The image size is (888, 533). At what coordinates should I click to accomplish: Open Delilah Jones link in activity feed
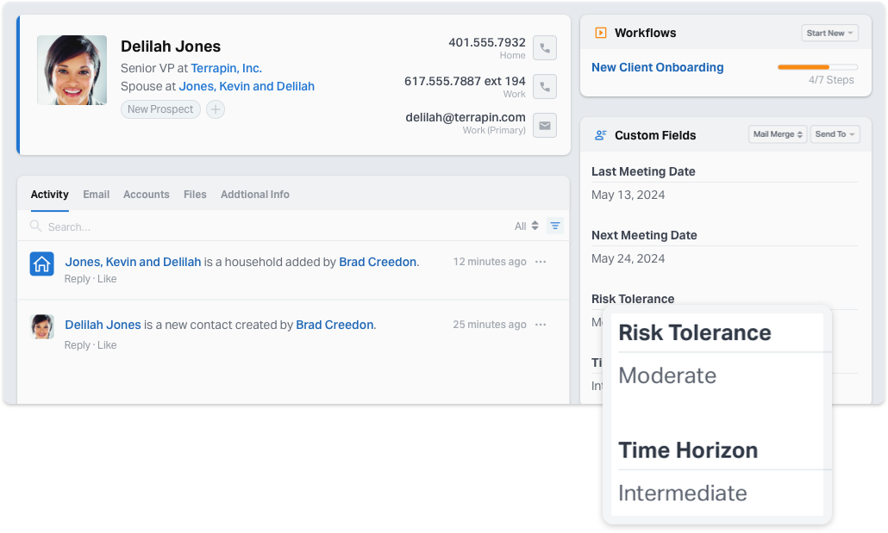(103, 325)
